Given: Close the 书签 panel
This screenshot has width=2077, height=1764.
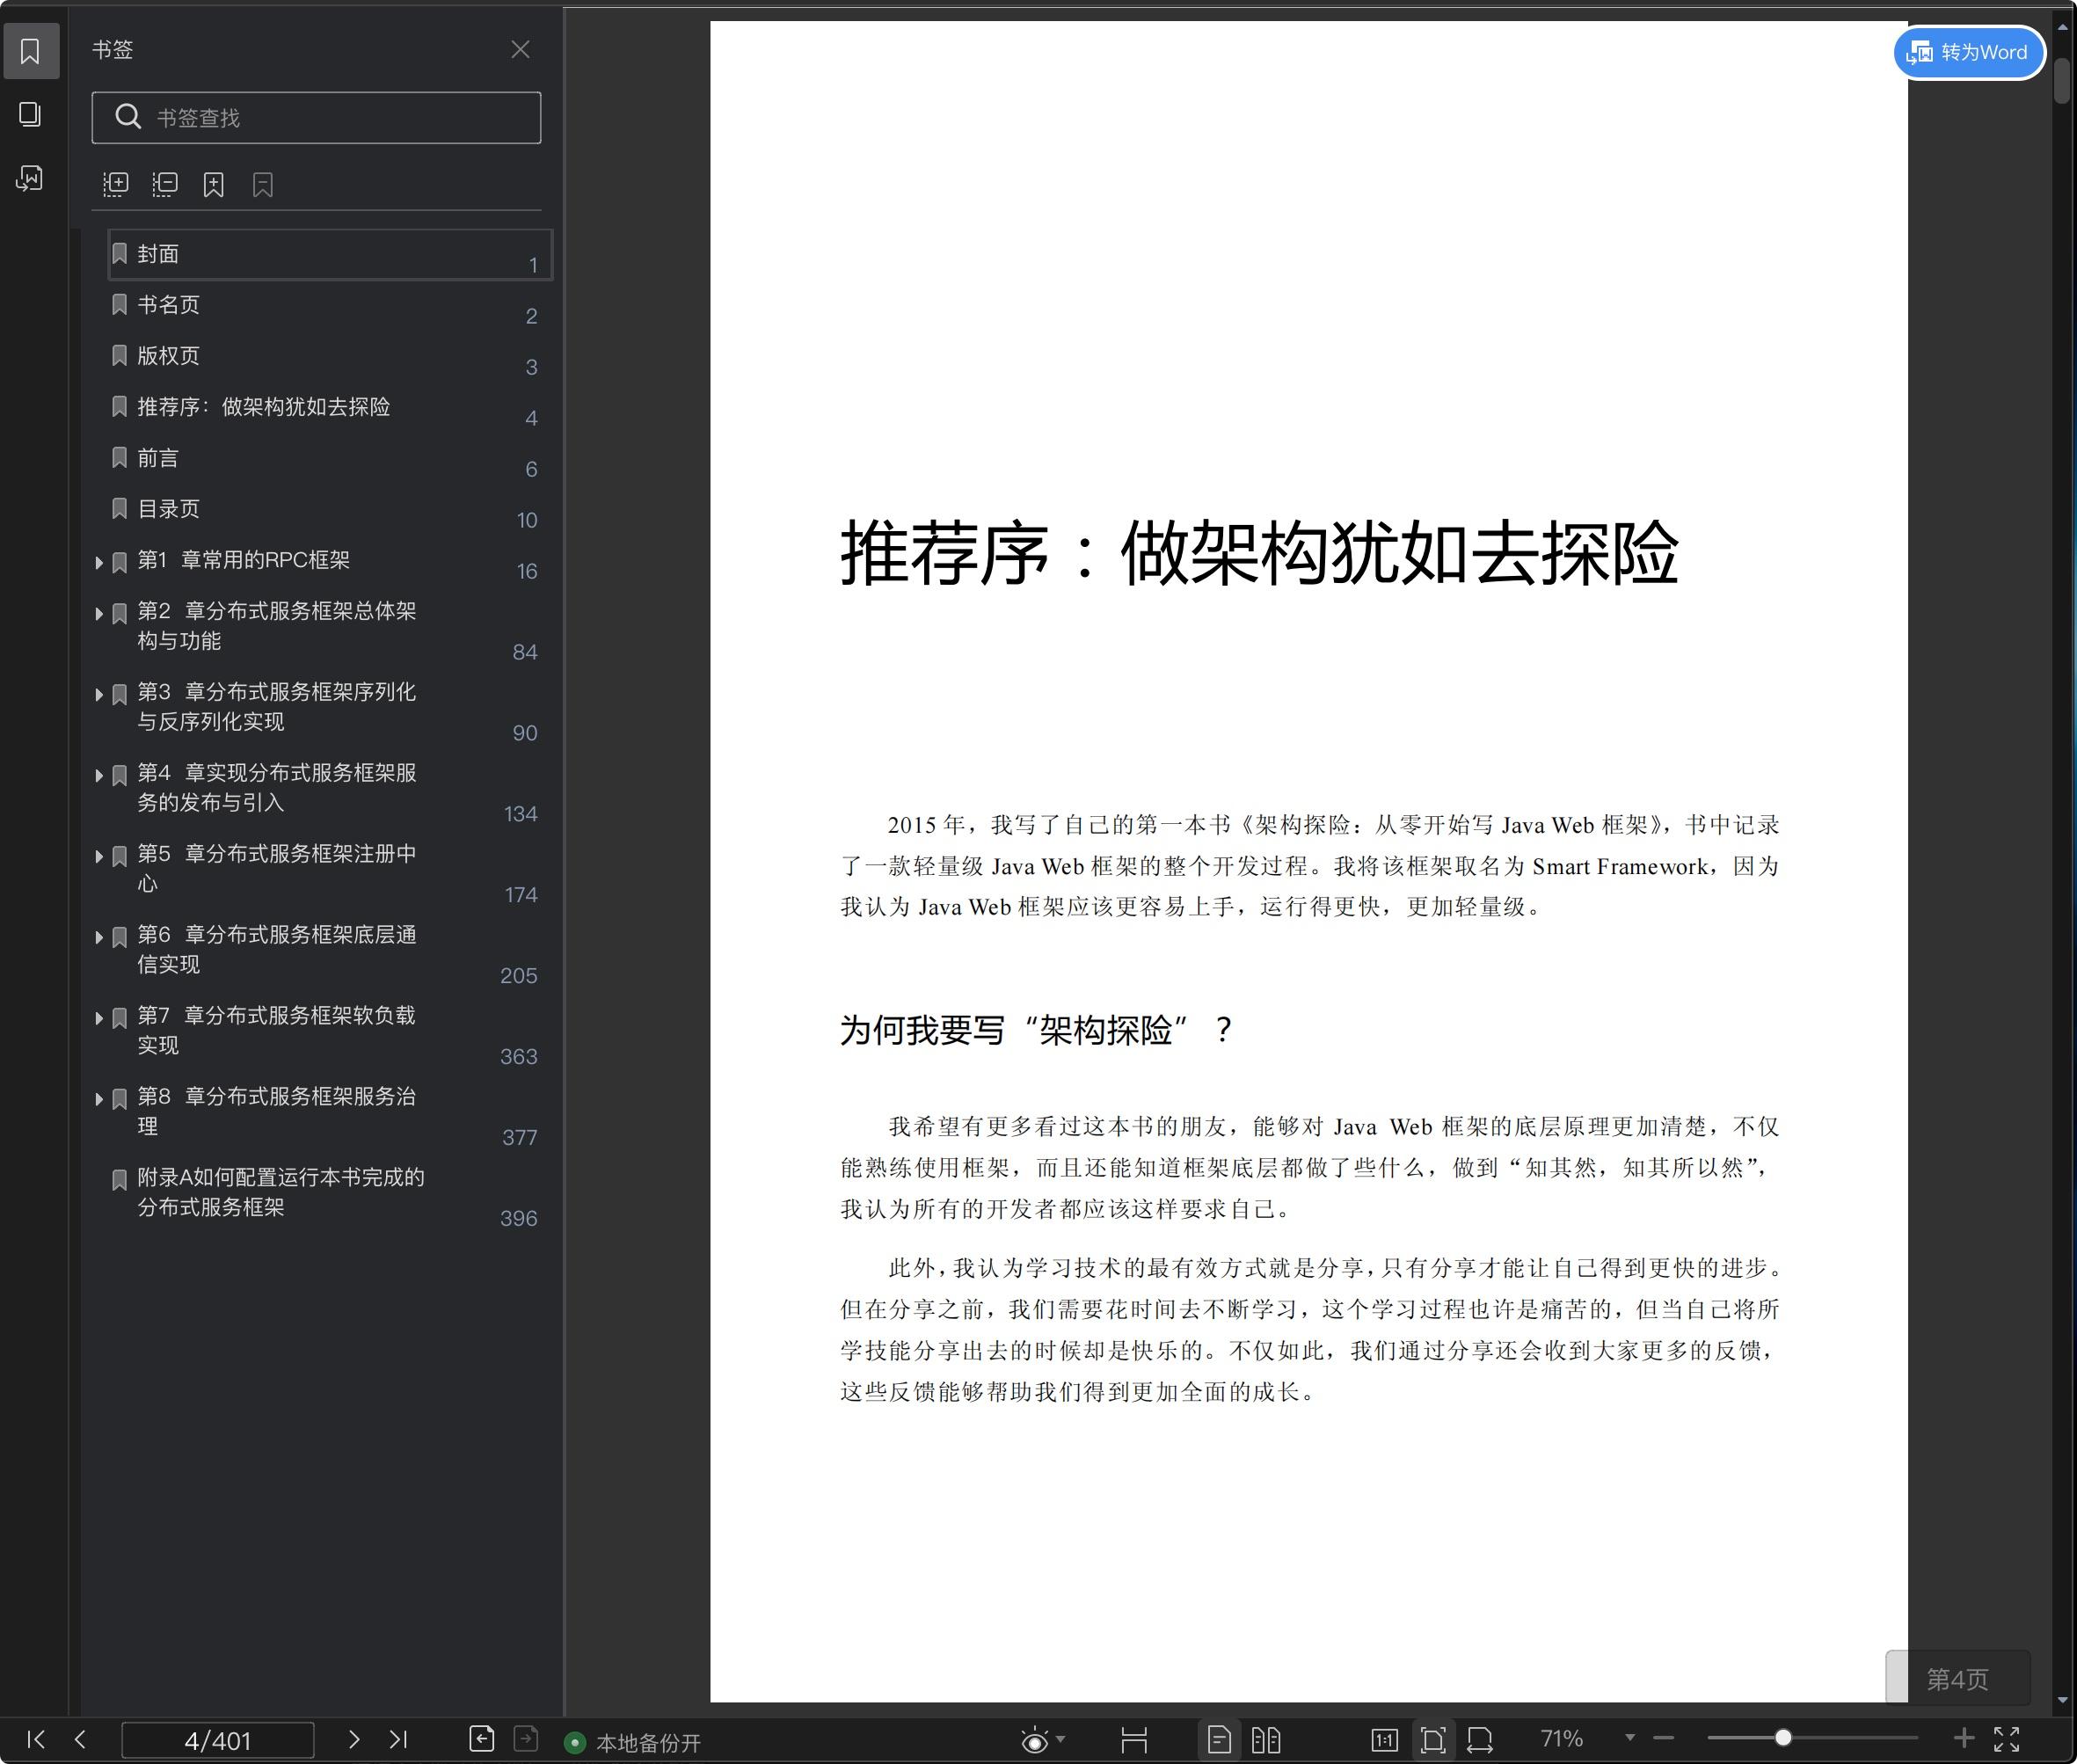Looking at the screenshot, I should point(520,50).
